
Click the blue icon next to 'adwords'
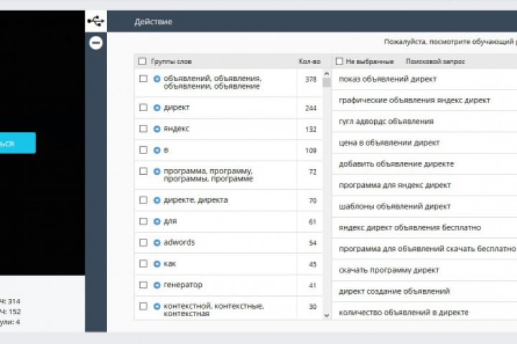pyautogui.click(x=157, y=243)
